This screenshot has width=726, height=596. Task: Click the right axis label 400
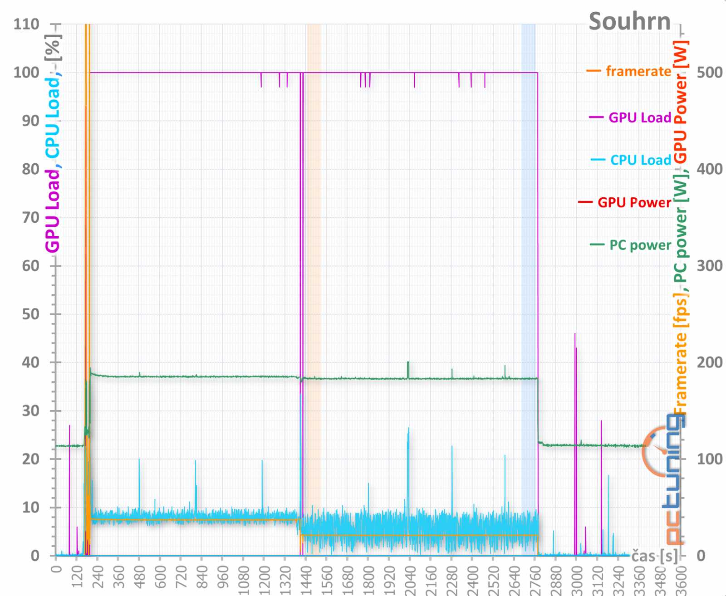[710, 169]
